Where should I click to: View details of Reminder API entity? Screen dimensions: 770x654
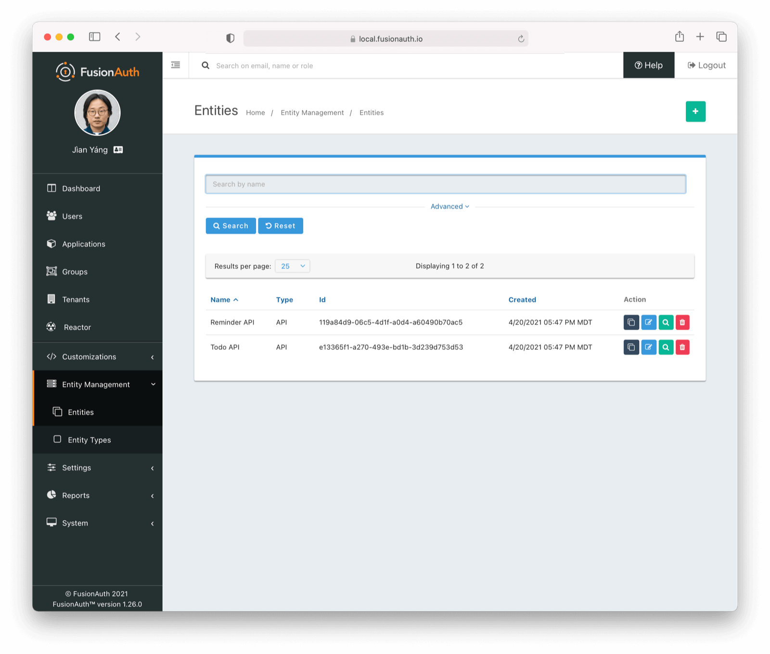pyautogui.click(x=666, y=322)
